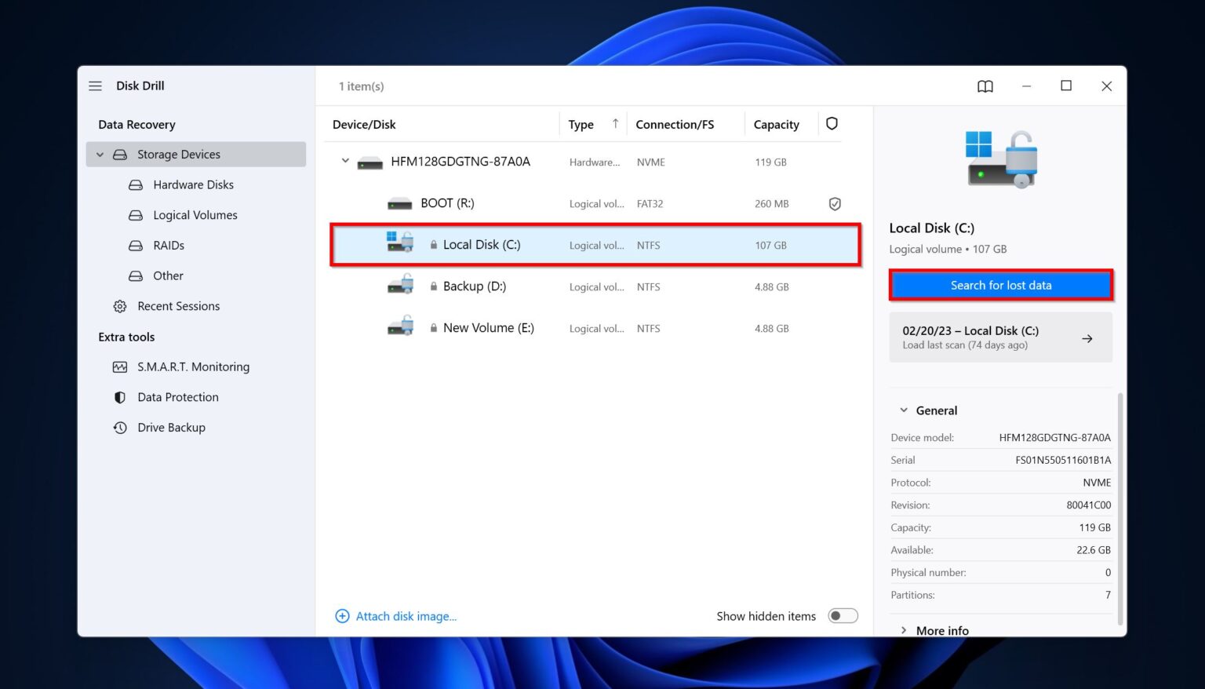Image resolution: width=1205 pixels, height=689 pixels.
Task: Uncheck the BOOT (R:) selection checkbox
Action: [x=835, y=203]
